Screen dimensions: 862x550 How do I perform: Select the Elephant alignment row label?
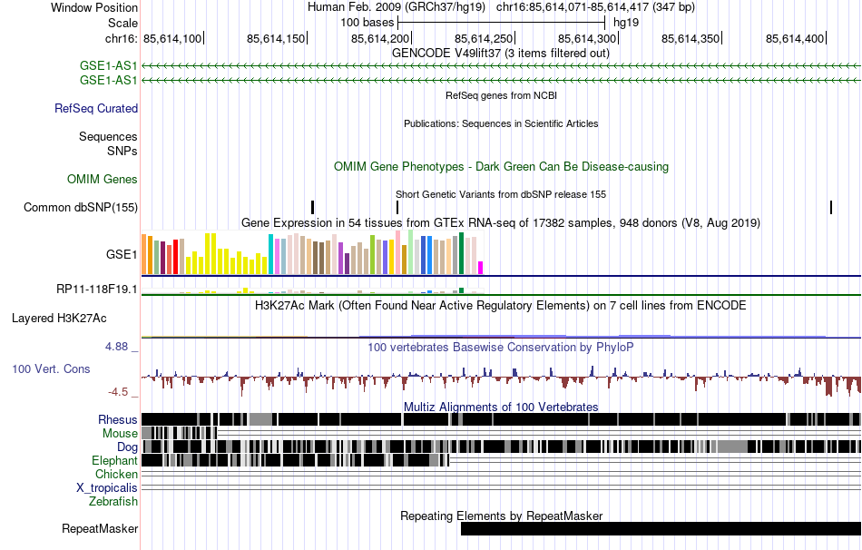click(114, 461)
